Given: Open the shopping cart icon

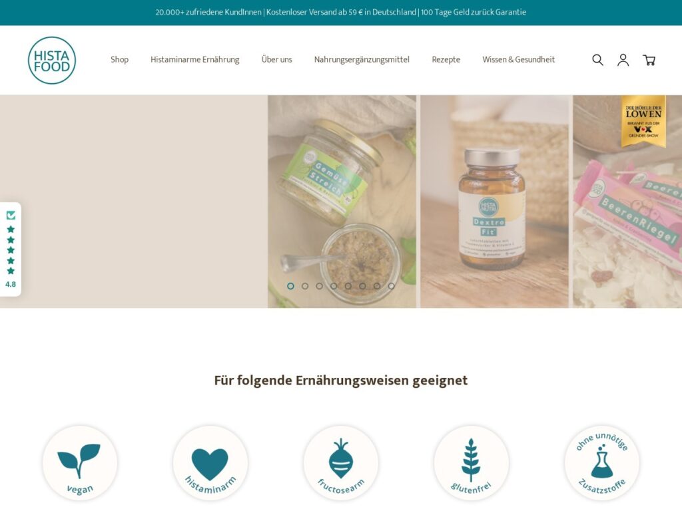Looking at the screenshot, I should (x=649, y=60).
